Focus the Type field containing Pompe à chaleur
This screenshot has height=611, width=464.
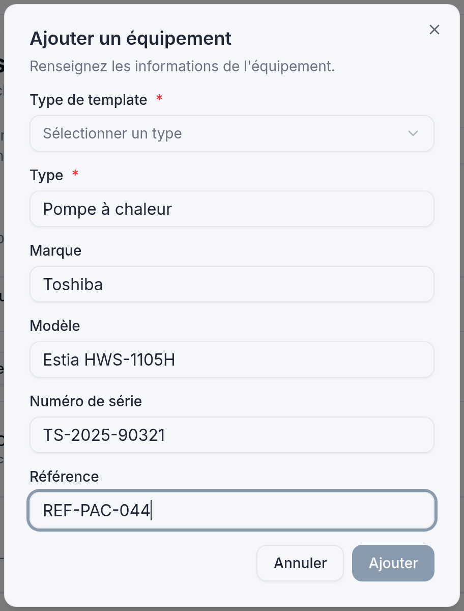[x=231, y=209]
